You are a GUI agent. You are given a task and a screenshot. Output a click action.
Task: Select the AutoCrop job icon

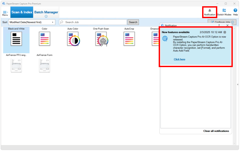(x=129, y=39)
